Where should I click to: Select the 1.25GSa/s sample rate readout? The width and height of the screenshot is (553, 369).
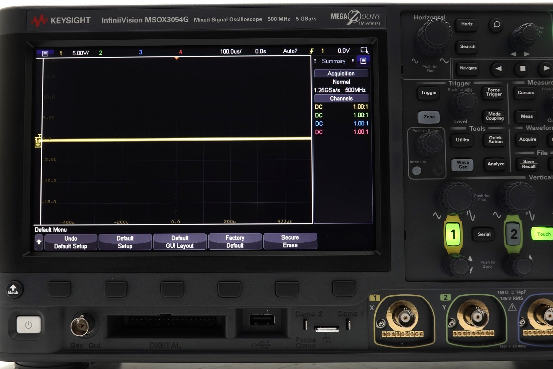point(327,90)
